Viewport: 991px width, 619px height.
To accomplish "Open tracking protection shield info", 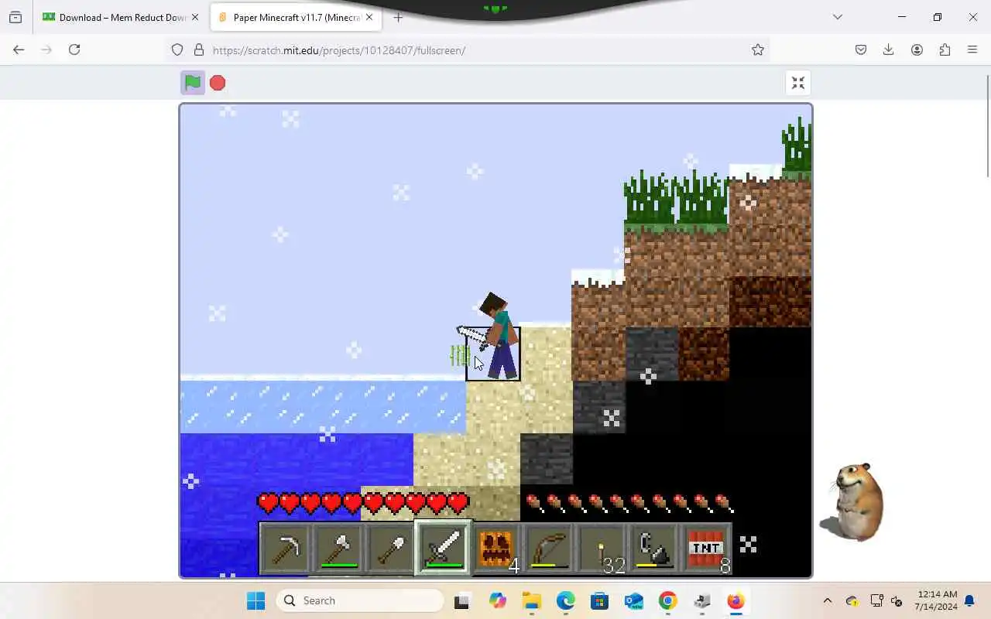I will [177, 50].
